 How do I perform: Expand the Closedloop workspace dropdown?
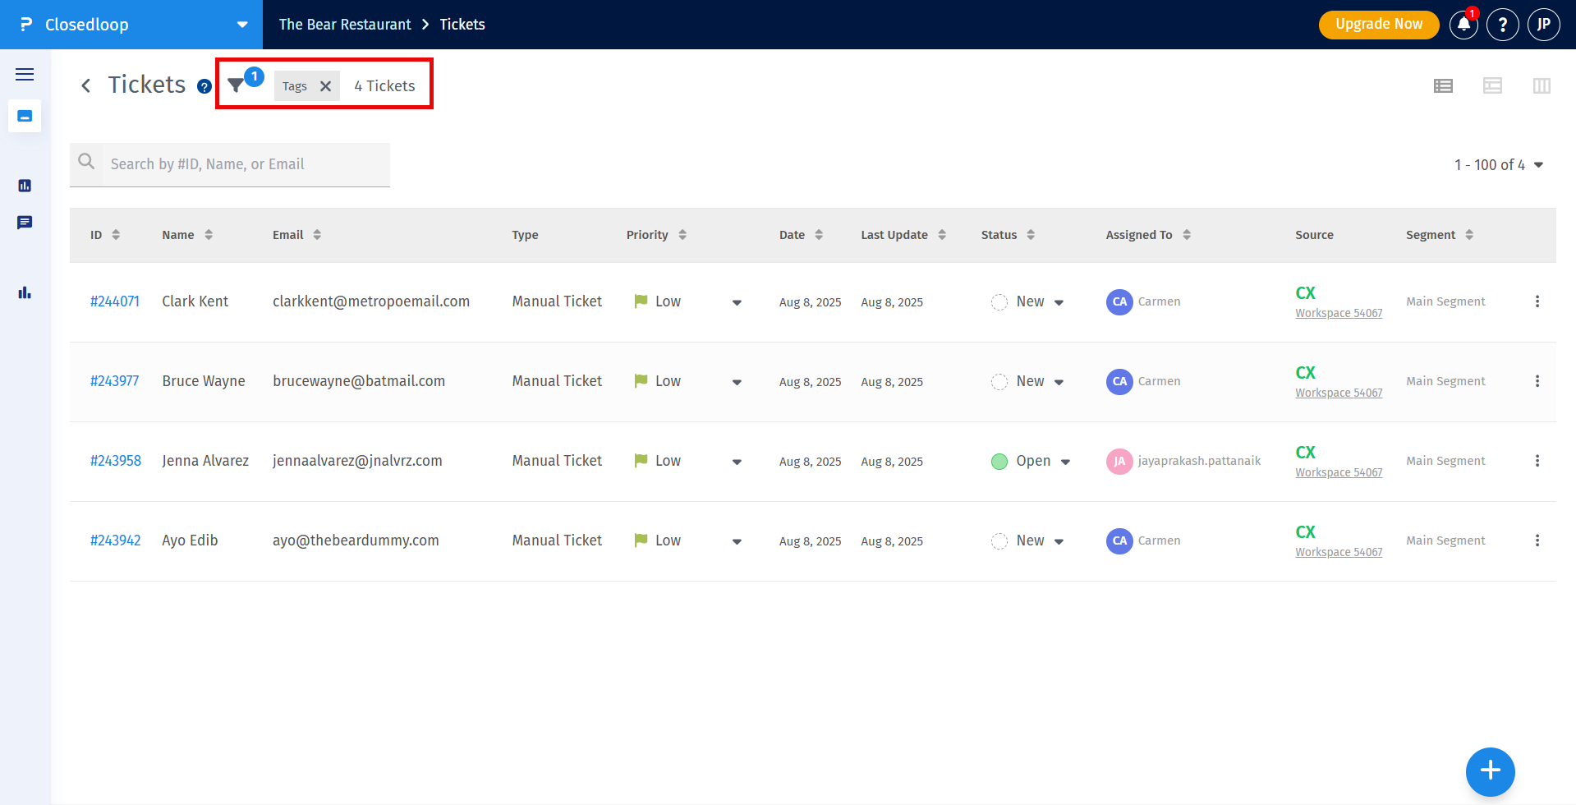pyautogui.click(x=242, y=25)
